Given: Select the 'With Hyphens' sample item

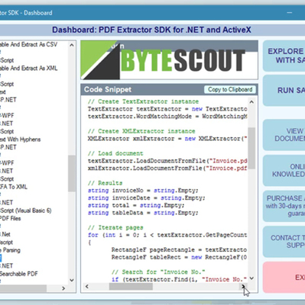Looking at the screenshot, I should pyautogui.click(x=21, y=140).
